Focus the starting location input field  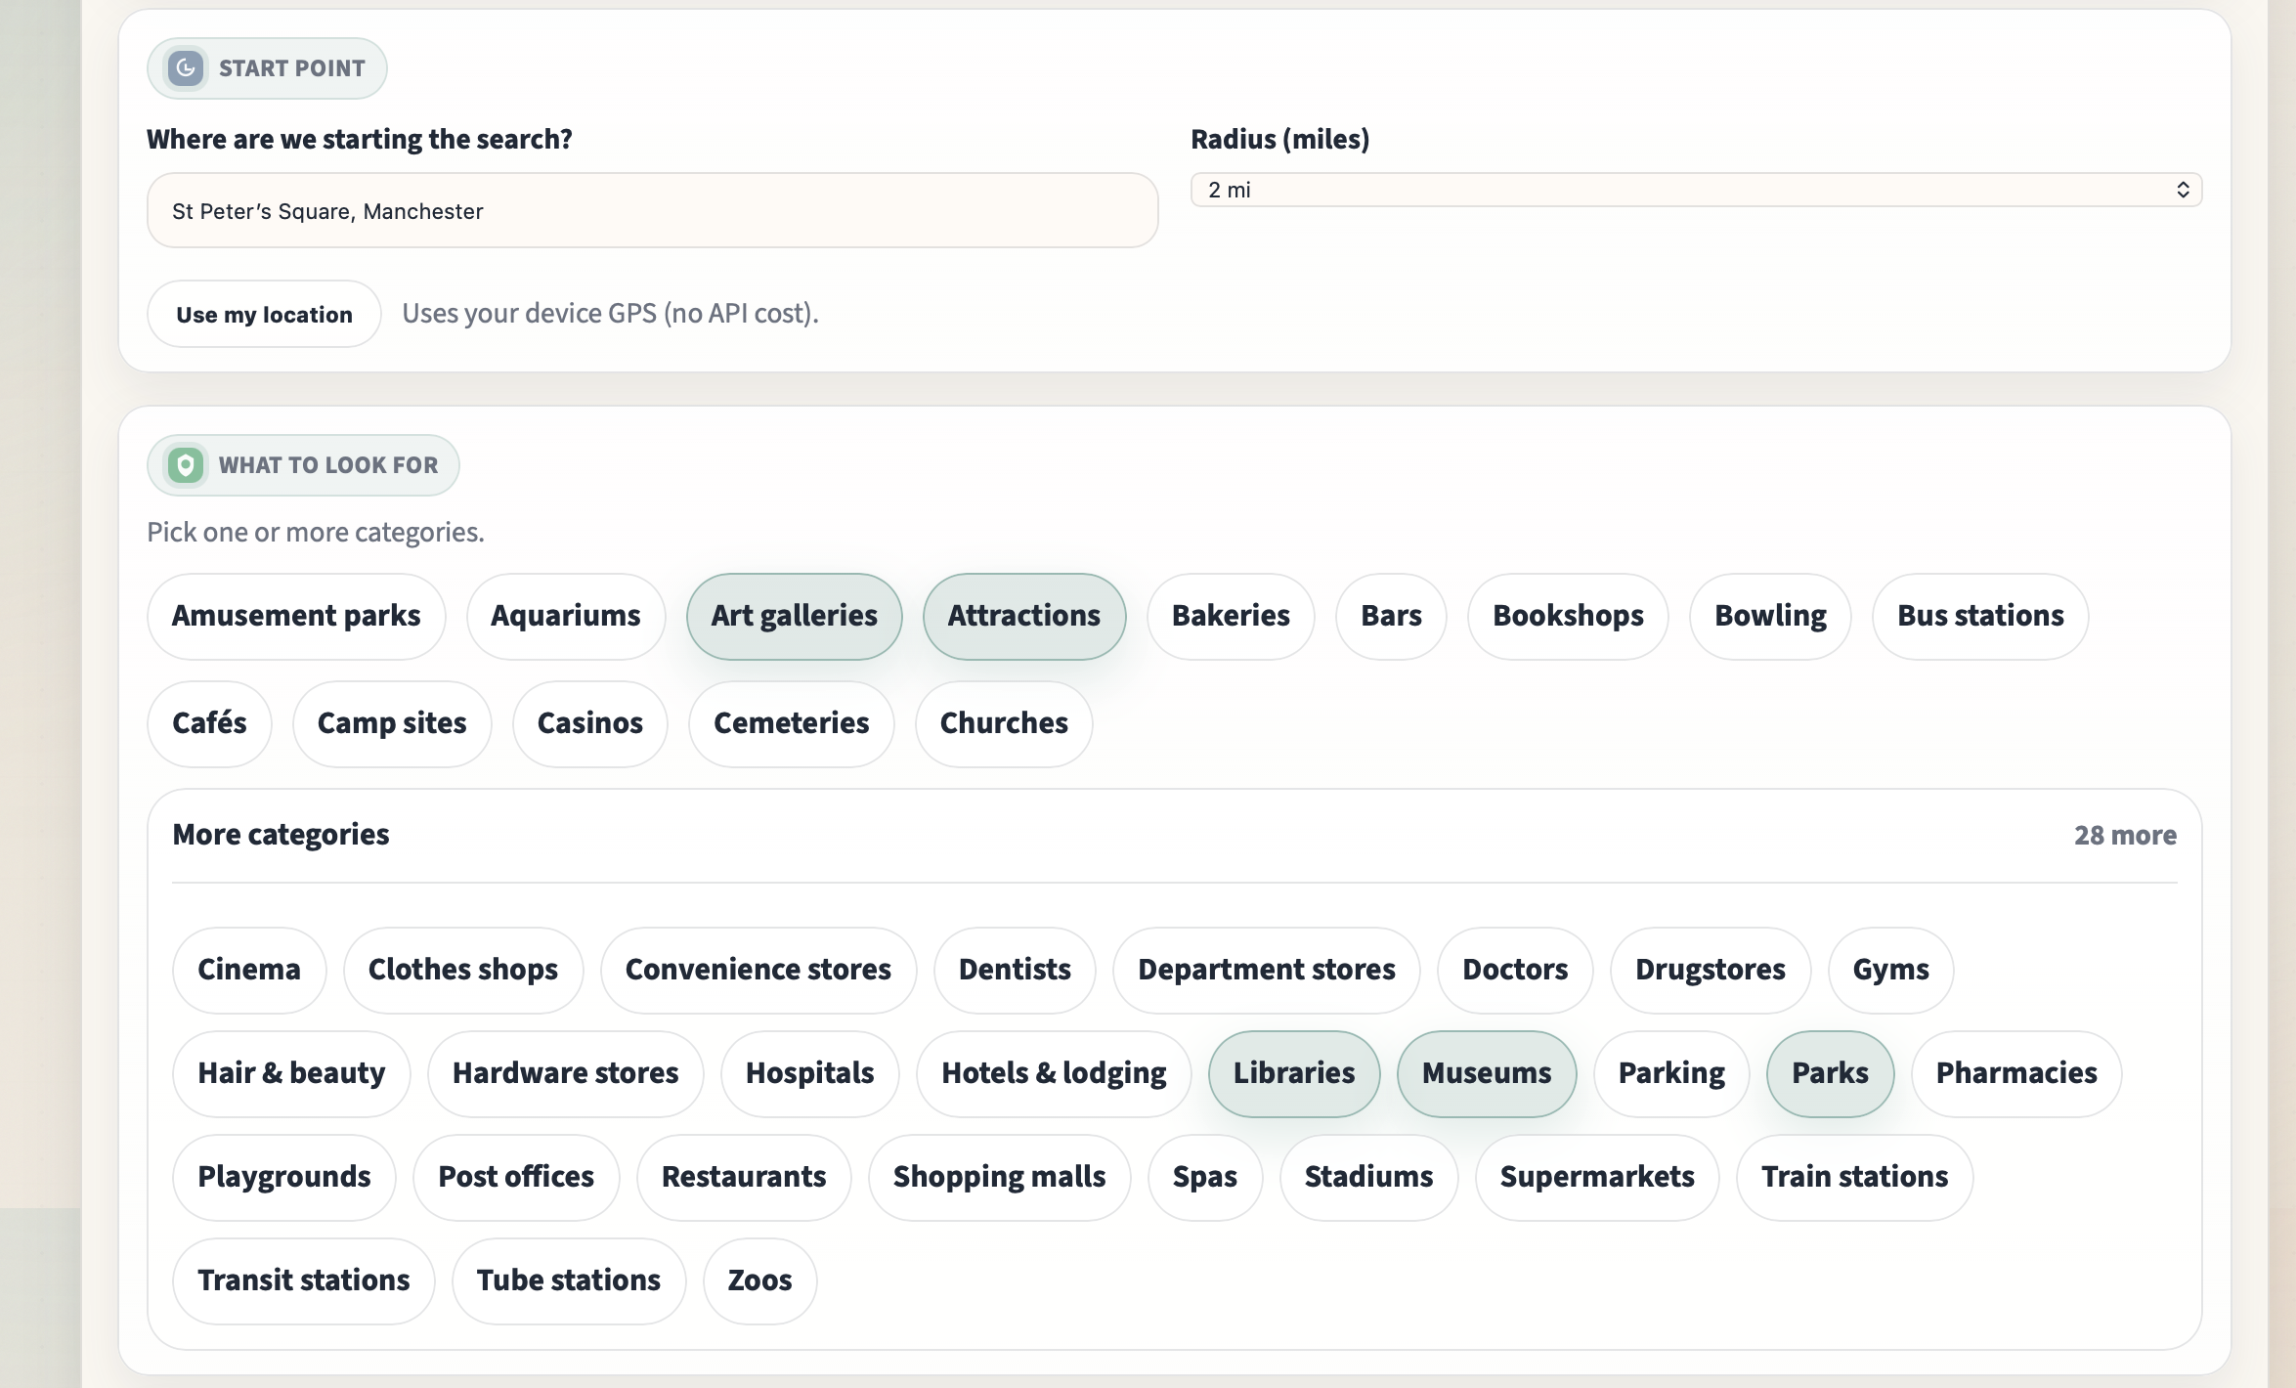point(652,211)
